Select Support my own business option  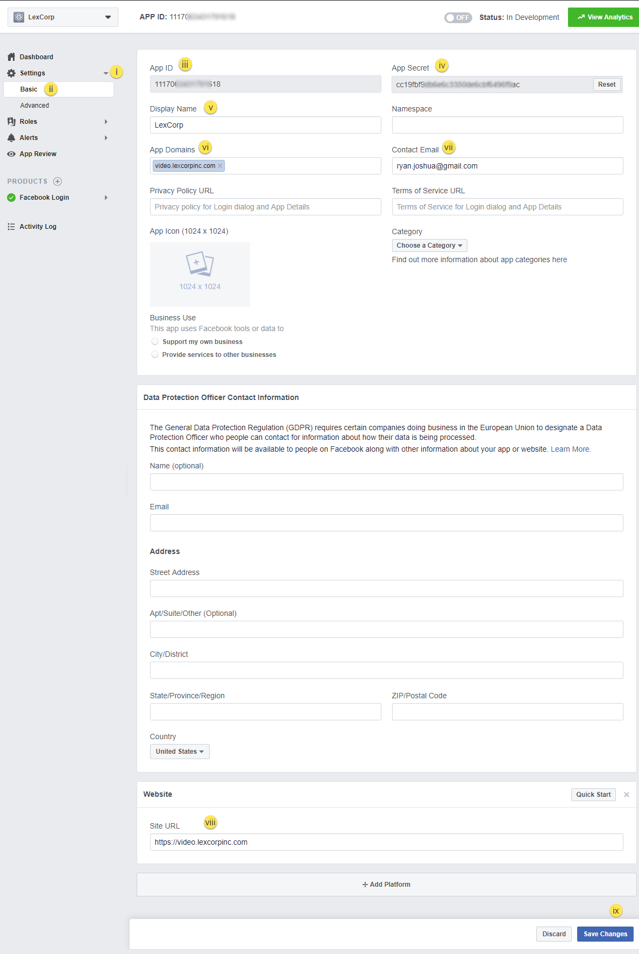coord(155,342)
